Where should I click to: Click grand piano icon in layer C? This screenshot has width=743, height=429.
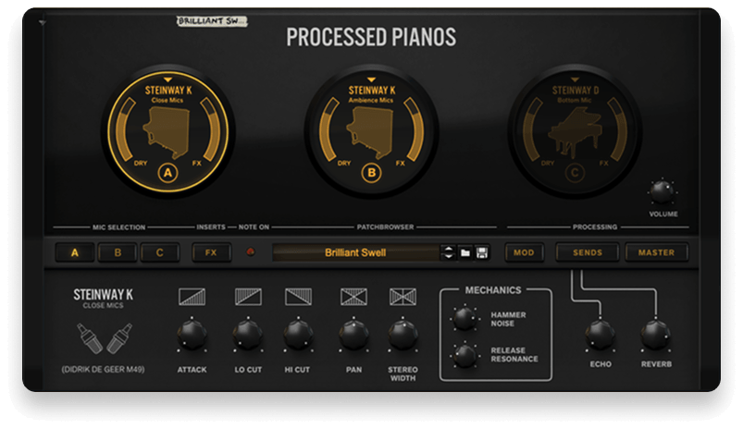pyautogui.click(x=574, y=132)
